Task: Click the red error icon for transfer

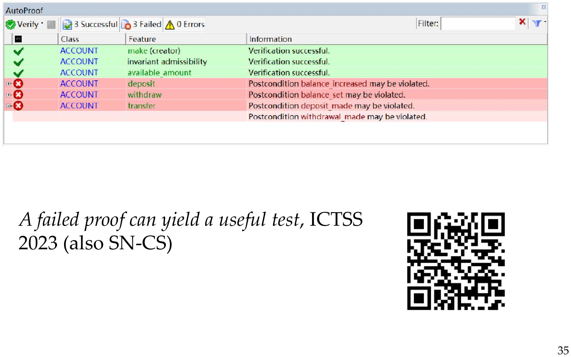Action: click(18, 106)
